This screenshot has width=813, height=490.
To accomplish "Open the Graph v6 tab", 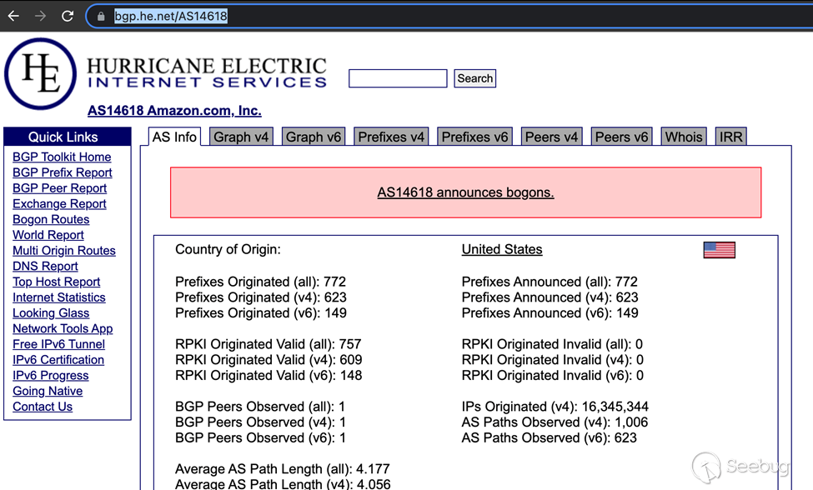I will click(314, 137).
